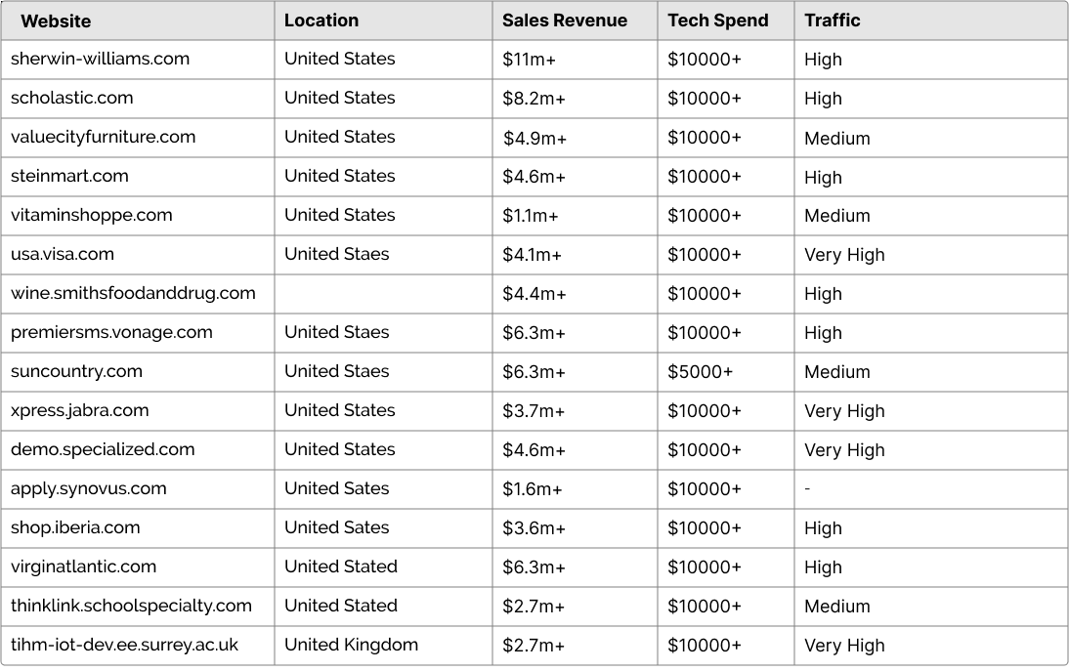
Task: Open the scholastic.com website entry
Action: pos(71,98)
